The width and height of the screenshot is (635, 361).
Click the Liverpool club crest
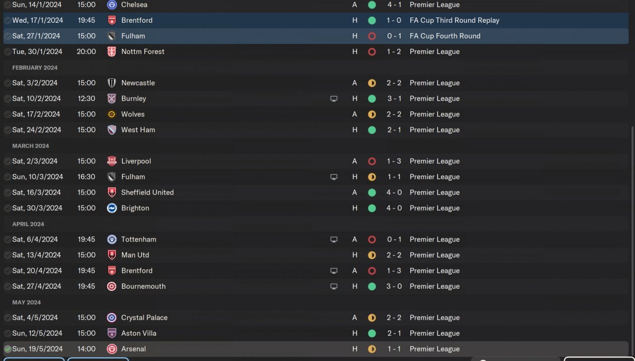[x=112, y=161]
